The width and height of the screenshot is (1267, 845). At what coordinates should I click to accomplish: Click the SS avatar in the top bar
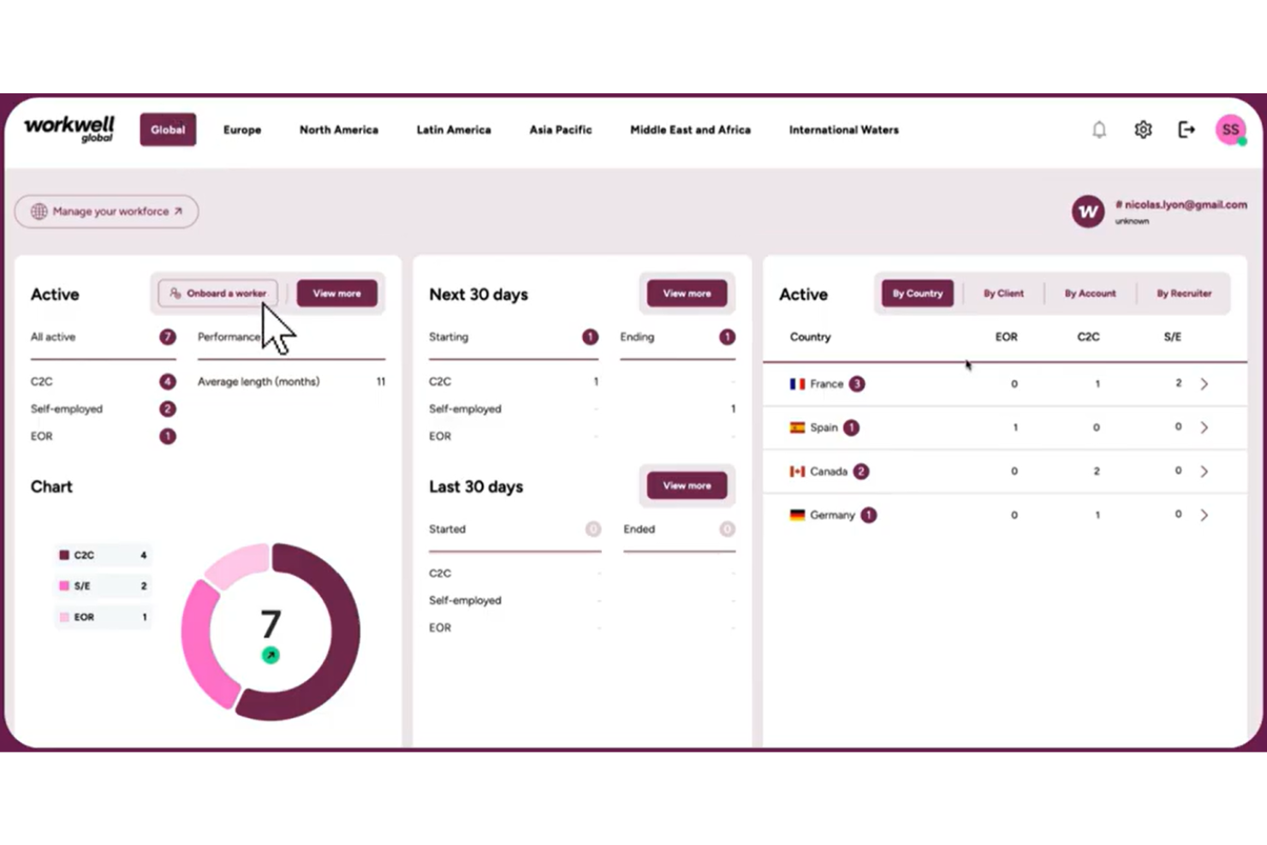point(1230,129)
